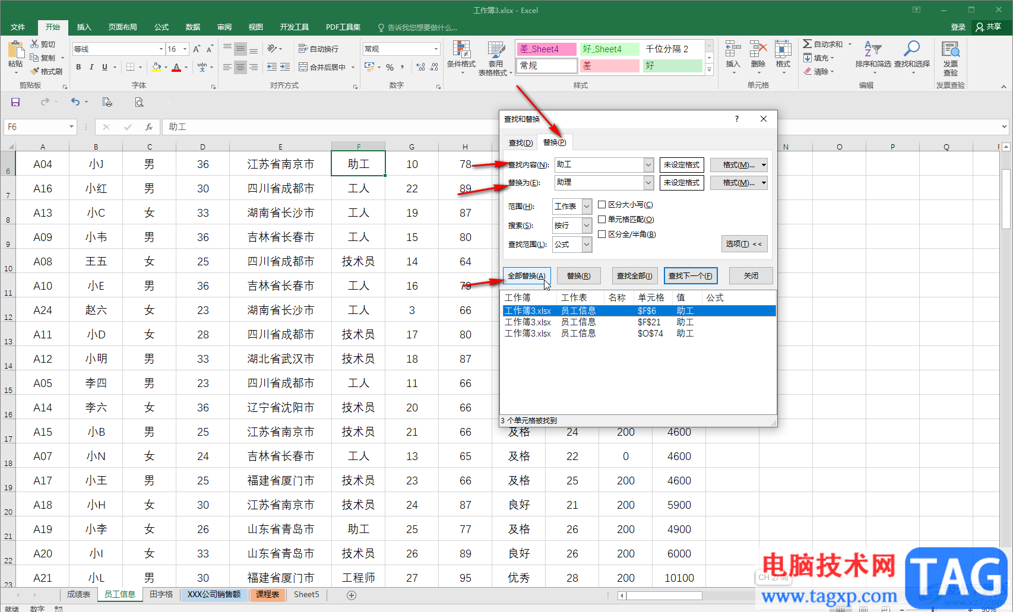Open the font name dropdown
Viewport: 1013px width, 612px height.
pos(161,49)
